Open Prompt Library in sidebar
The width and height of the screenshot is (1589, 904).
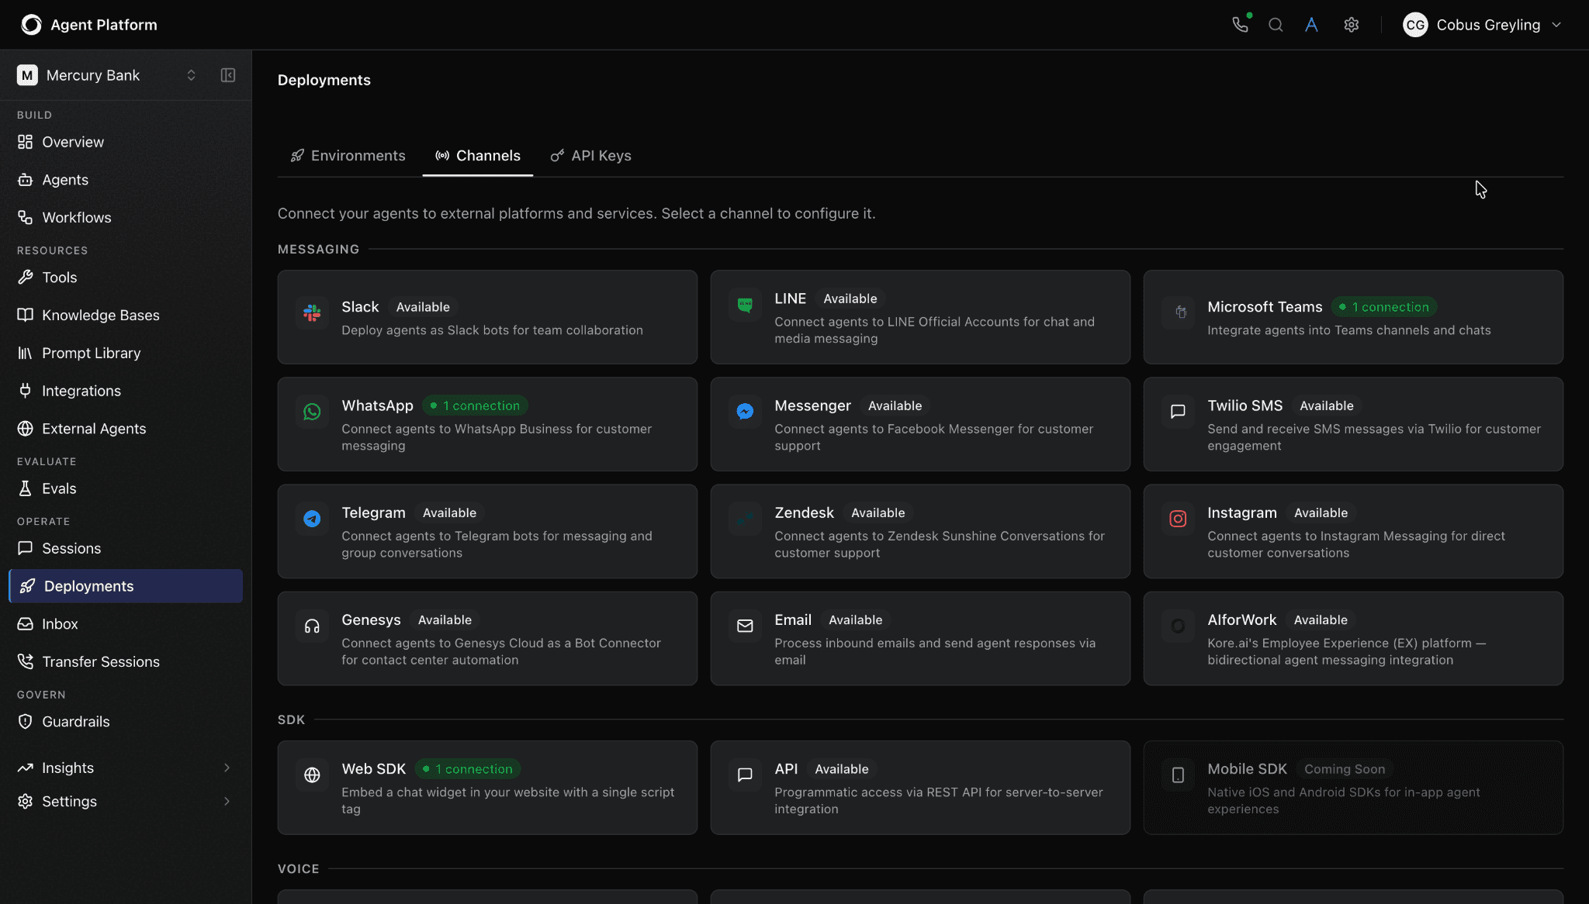[x=126, y=354]
